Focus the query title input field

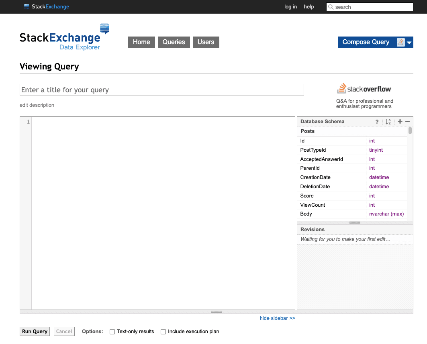pyautogui.click(x=162, y=90)
